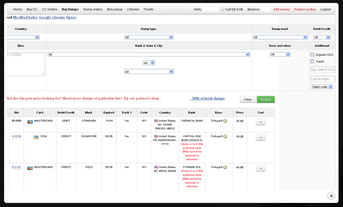Open the BinLookup menu item
This screenshot has height=207, width=343.
point(115,9)
